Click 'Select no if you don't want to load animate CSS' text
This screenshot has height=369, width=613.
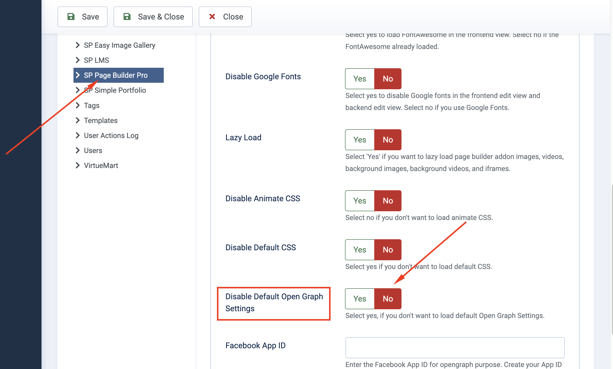[x=419, y=218]
